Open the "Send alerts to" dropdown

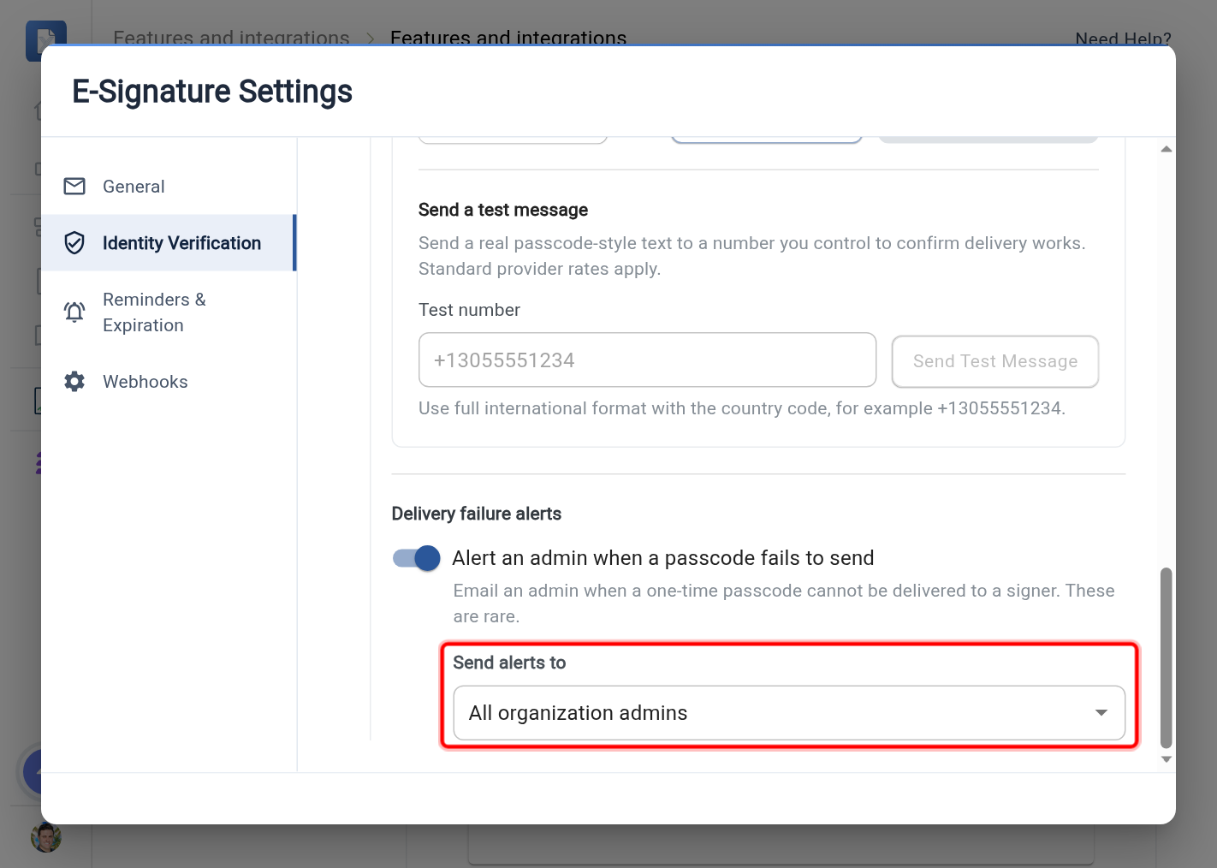point(789,713)
